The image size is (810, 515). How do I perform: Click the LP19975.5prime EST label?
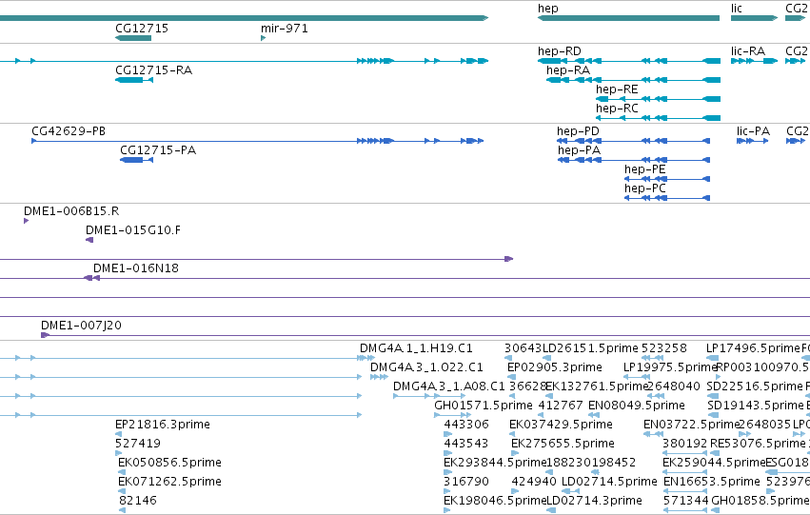pos(670,367)
